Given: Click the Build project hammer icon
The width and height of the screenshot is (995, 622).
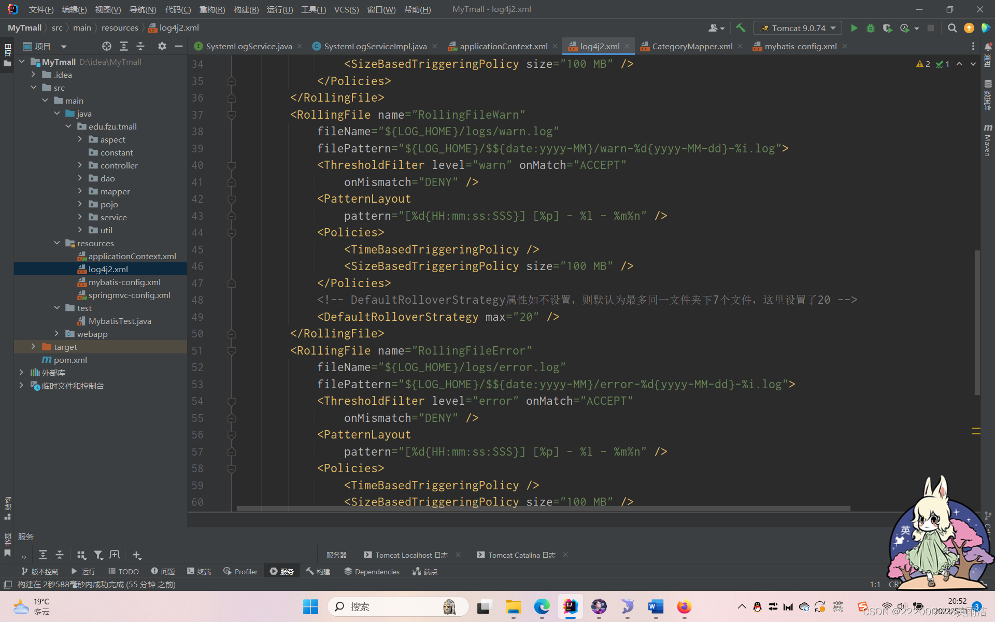Looking at the screenshot, I should click(x=741, y=28).
